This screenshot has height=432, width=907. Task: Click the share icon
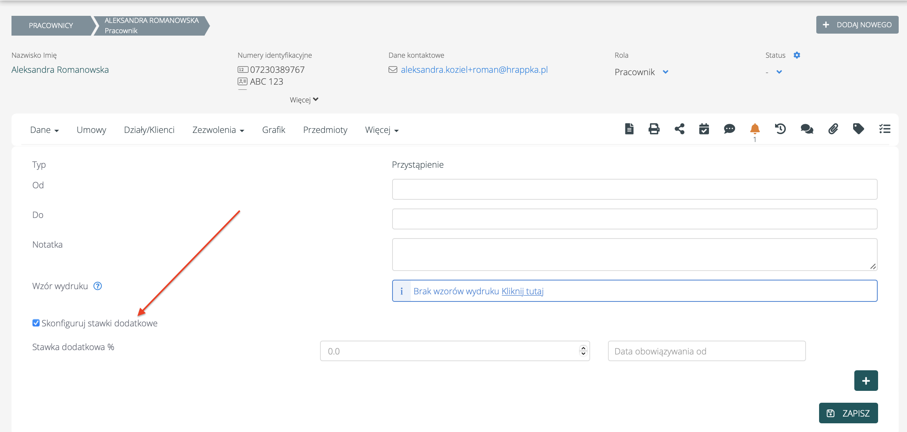pyautogui.click(x=679, y=129)
